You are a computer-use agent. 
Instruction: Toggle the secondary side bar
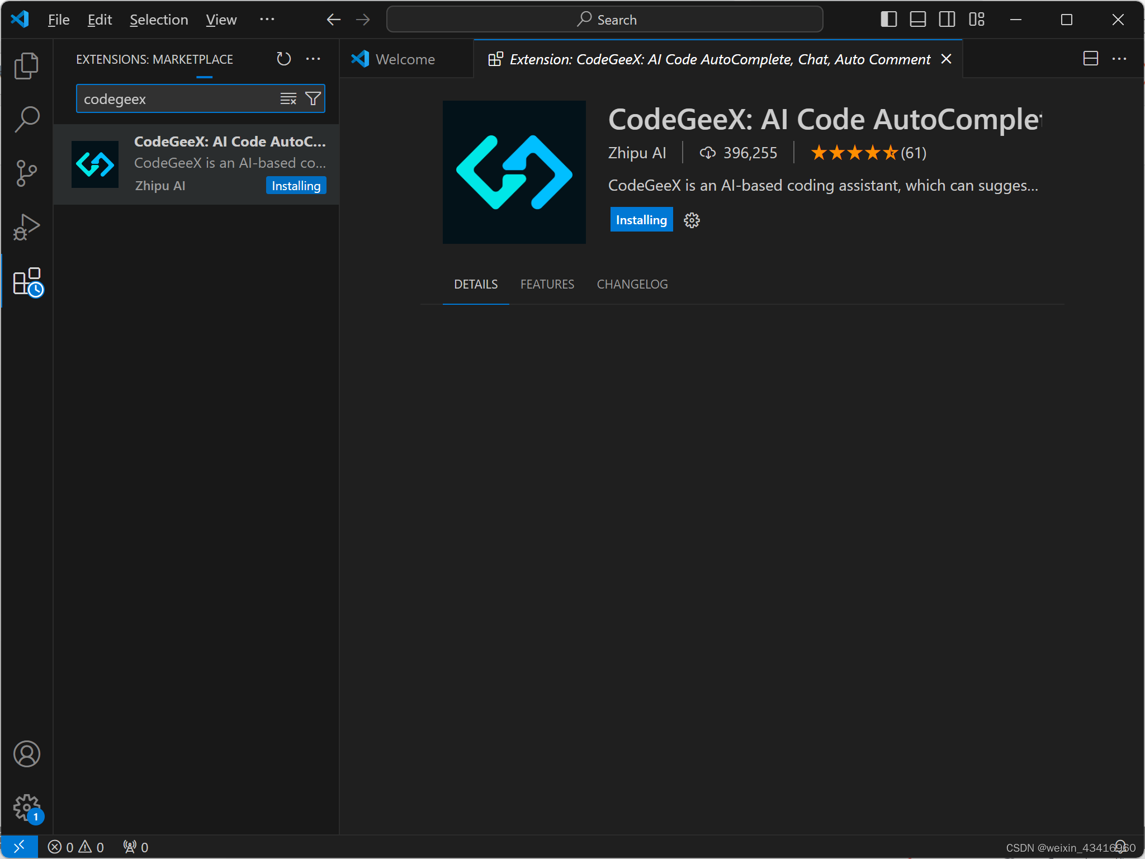pos(947,20)
